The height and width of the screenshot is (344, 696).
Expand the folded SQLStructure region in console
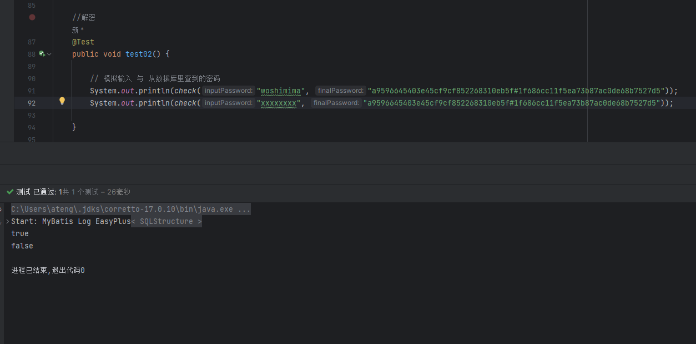tap(167, 221)
